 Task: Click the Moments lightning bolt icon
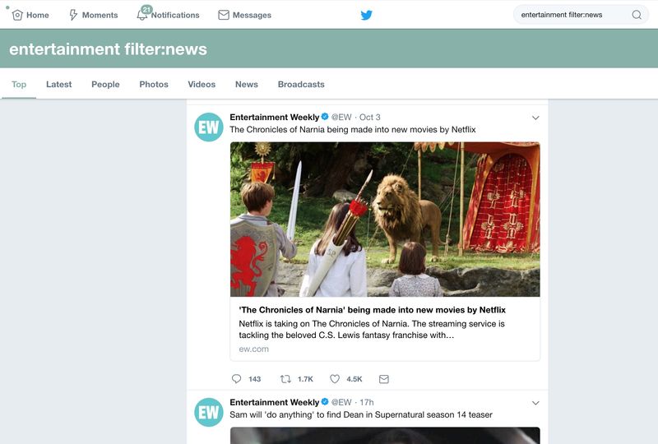point(73,15)
